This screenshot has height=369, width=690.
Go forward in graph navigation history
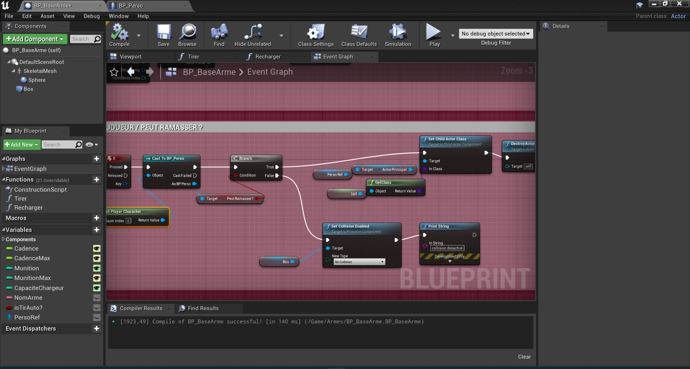coord(150,72)
